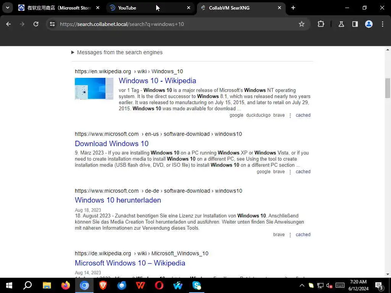391x293 pixels.
Task: Go back to previous page
Action: coord(8,24)
